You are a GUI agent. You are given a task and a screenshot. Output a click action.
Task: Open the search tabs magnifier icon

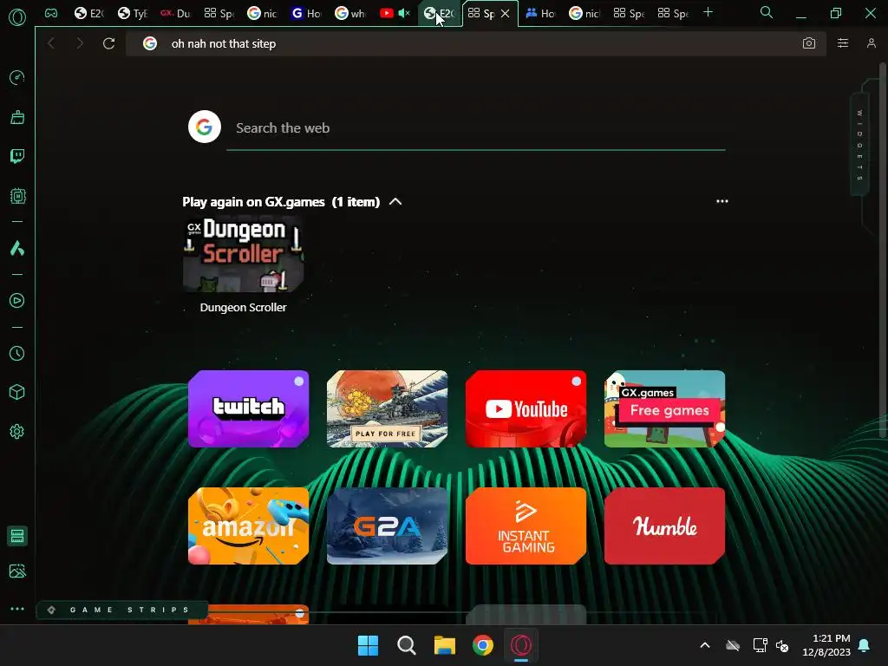[x=767, y=12]
